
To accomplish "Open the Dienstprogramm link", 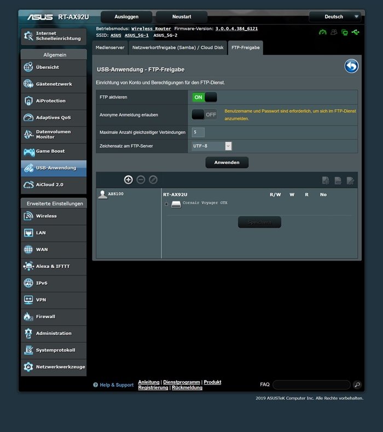I will 182,382.
